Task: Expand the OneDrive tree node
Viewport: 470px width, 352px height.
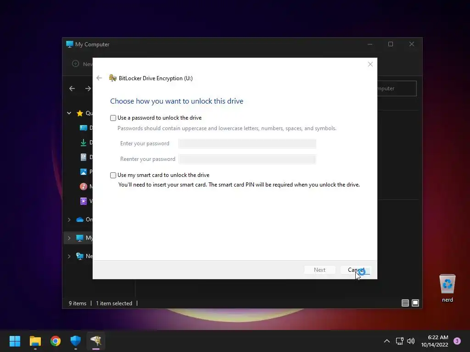Action: pyautogui.click(x=69, y=220)
